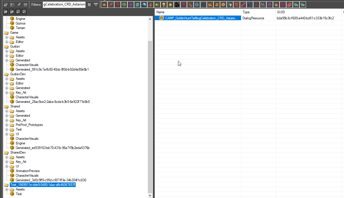Toggle the green cube filter icon
The height and width of the screenshot is (198, 344).
pyautogui.click(x=124, y=5)
